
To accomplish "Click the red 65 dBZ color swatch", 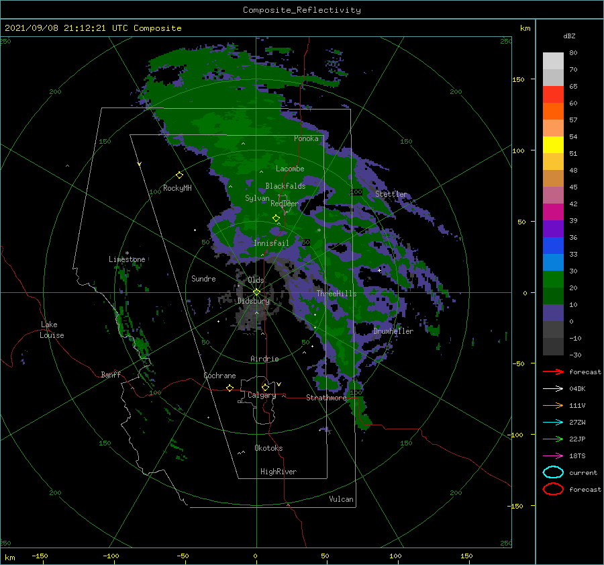I will [x=553, y=95].
